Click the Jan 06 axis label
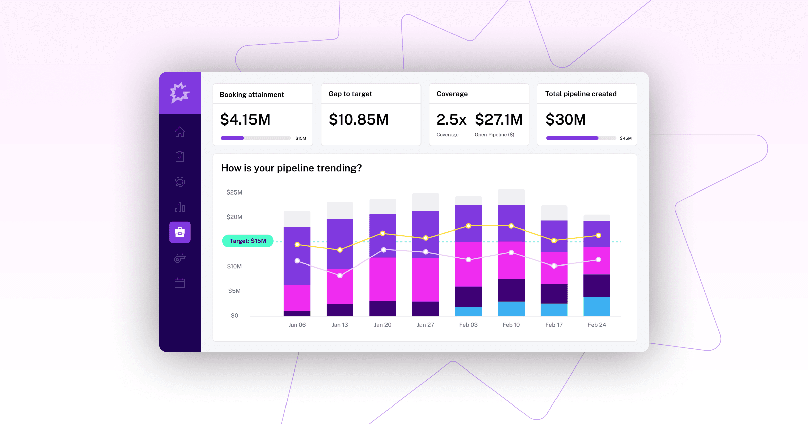 297,324
